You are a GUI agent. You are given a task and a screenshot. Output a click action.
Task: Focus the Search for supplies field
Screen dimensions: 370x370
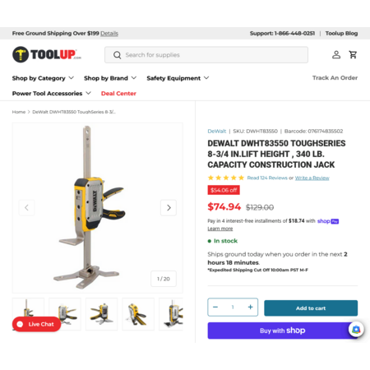coord(206,55)
